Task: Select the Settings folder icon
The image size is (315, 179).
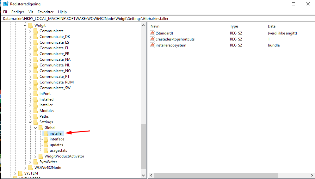Action: (35, 122)
